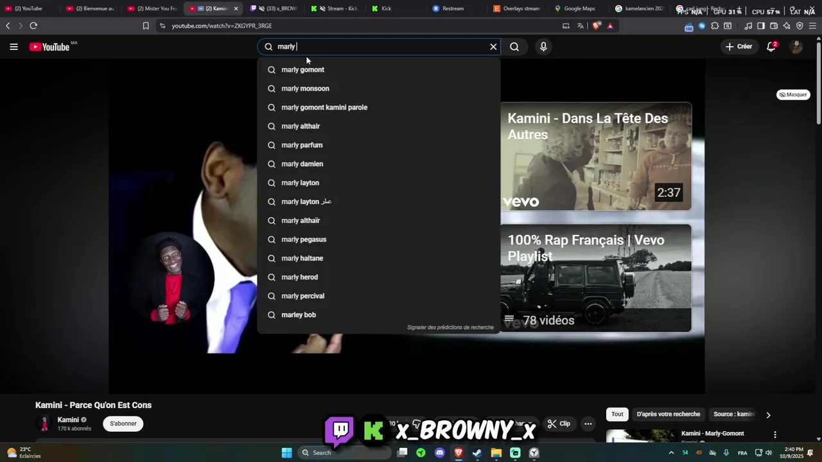This screenshot has height=462, width=822.
Task: Click the Créer button
Action: [x=739, y=47]
